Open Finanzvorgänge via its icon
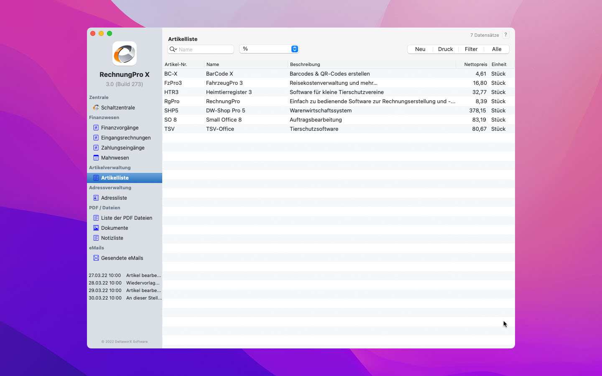This screenshot has height=376, width=602. point(96,128)
